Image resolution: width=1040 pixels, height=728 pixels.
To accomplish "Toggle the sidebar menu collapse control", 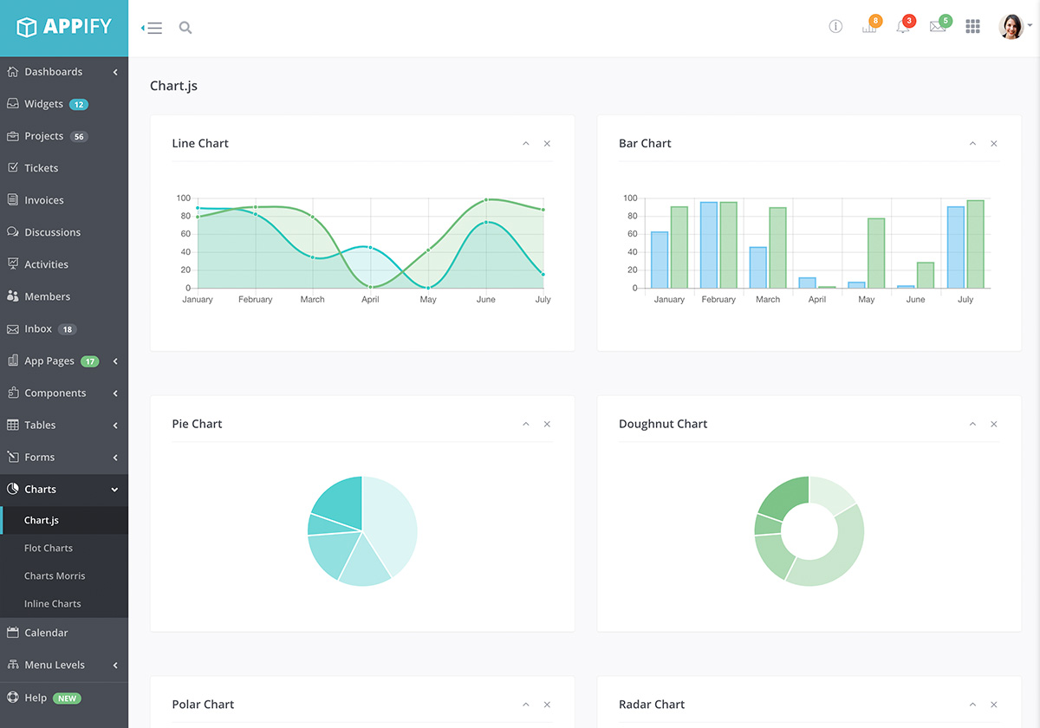I will tap(152, 27).
